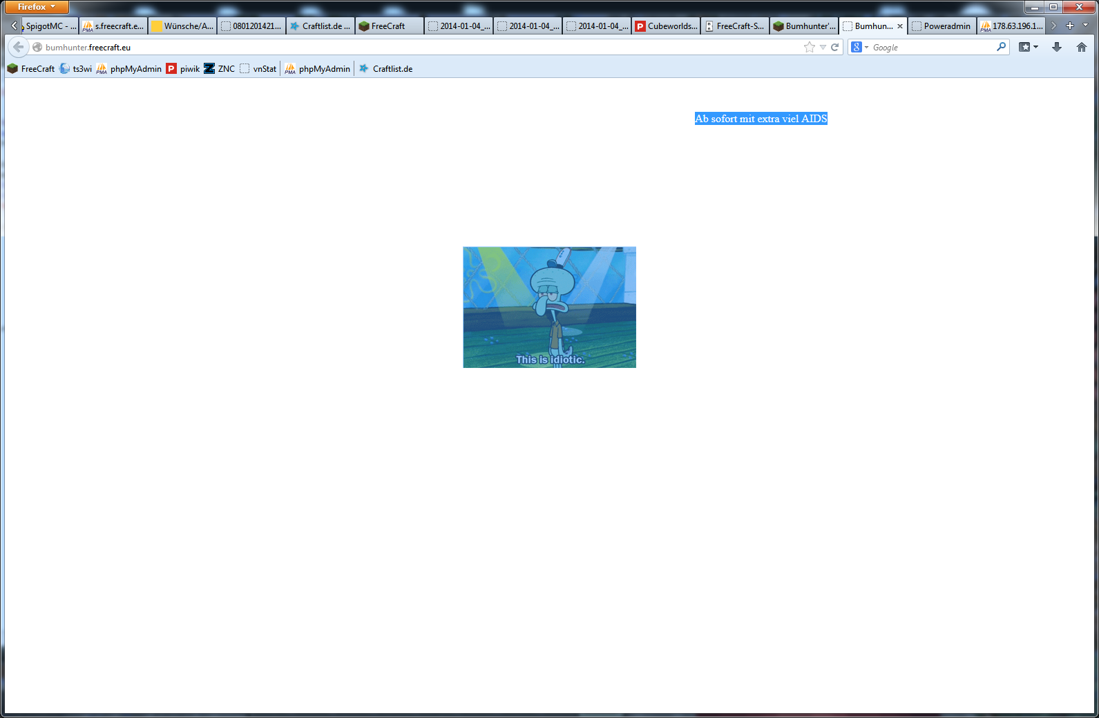Image resolution: width=1099 pixels, height=718 pixels.
Task: Switch to the s.freecraft.e... tab
Action: [113, 26]
